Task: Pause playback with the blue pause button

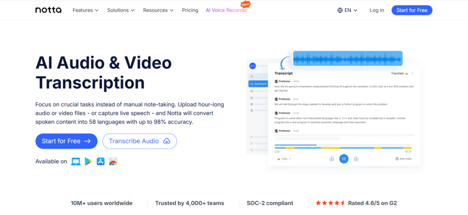Action: coord(344,159)
